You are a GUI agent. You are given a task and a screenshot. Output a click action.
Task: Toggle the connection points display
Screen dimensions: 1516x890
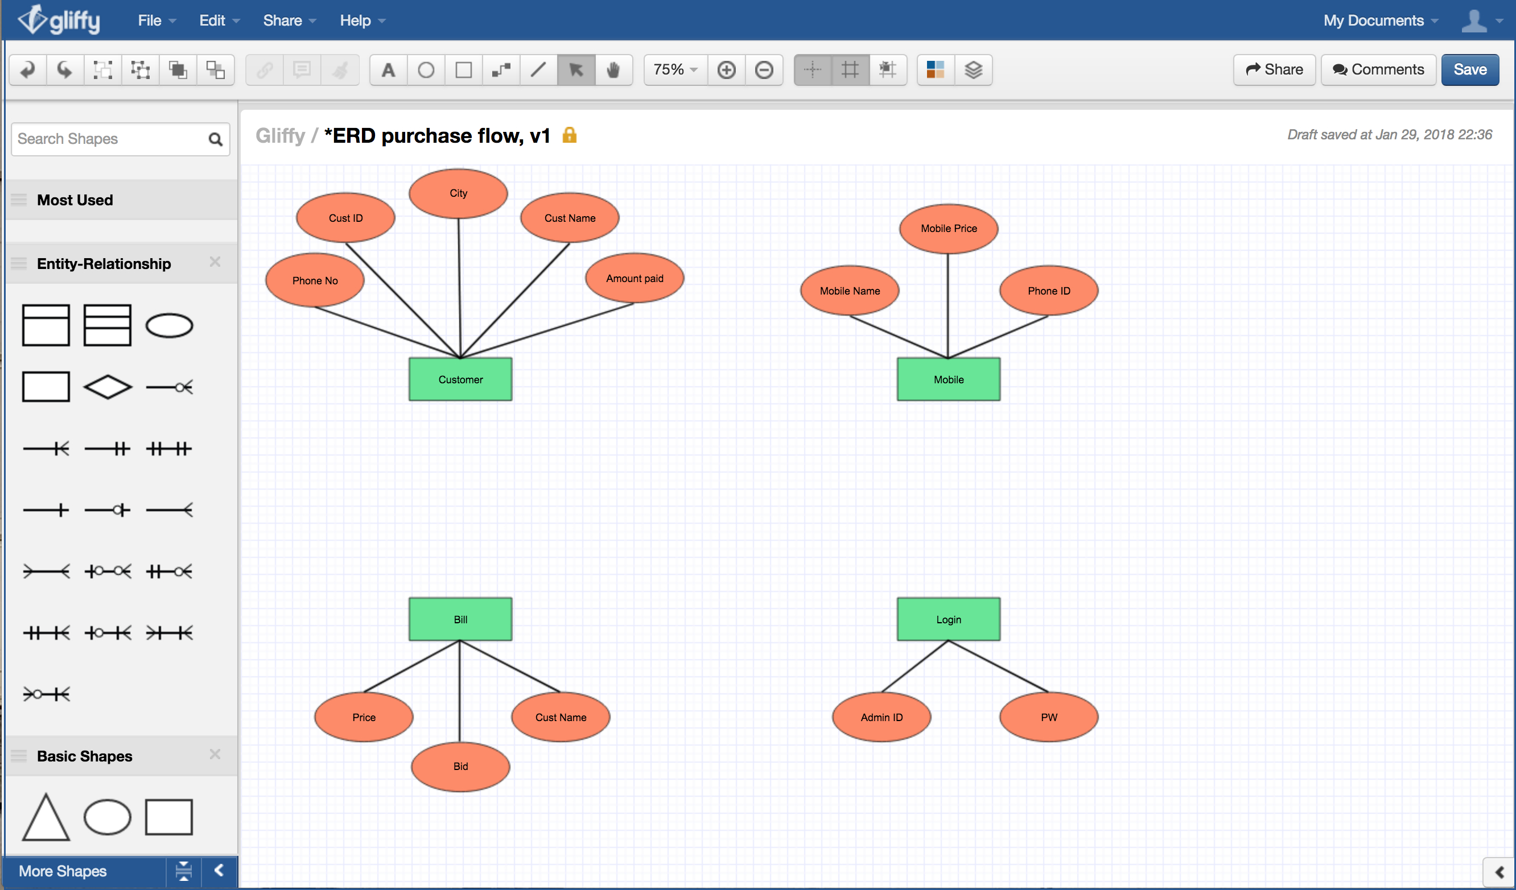coord(817,69)
